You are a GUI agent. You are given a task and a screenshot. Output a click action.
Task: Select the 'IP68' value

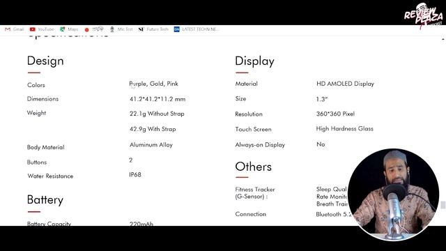pyautogui.click(x=135, y=174)
